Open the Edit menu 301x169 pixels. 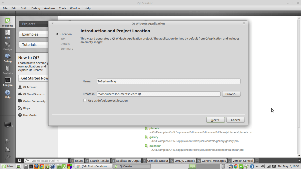[x=14, y=8]
